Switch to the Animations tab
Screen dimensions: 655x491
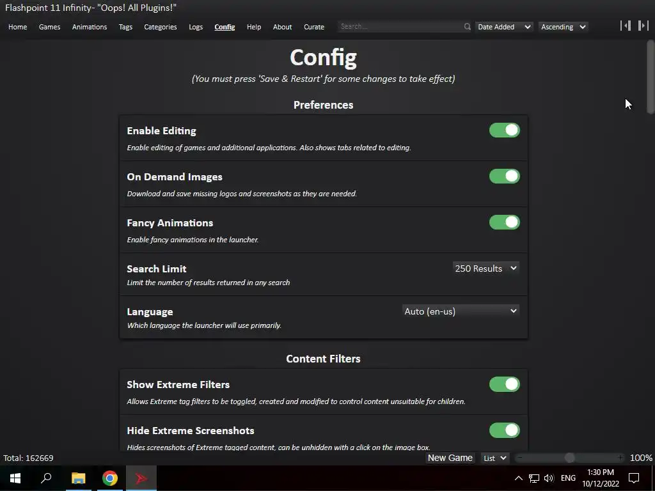click(x=90, y=27)
